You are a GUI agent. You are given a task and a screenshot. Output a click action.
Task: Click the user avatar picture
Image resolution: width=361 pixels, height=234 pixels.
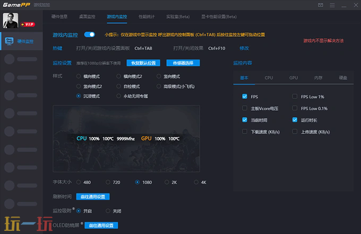point(10,21)
